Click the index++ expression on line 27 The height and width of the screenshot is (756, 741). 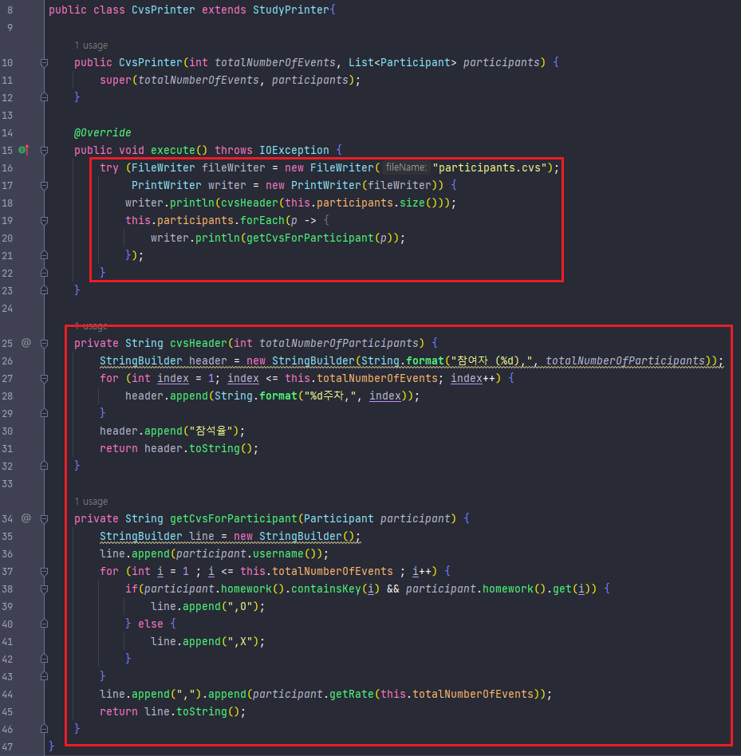473,379
